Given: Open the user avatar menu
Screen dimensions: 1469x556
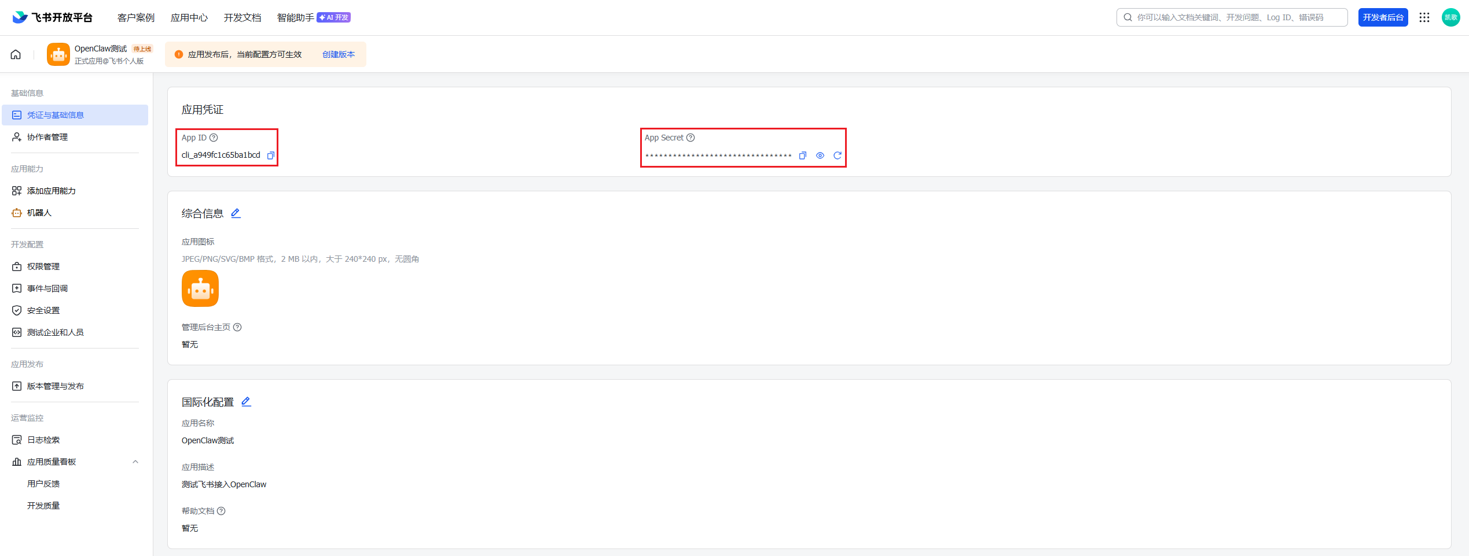Looking at the screenshot, I should pyautogui.click(x=1450, y=17).
